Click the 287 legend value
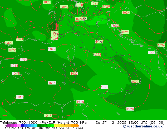167x129 pixels. (x=41, y=128)
